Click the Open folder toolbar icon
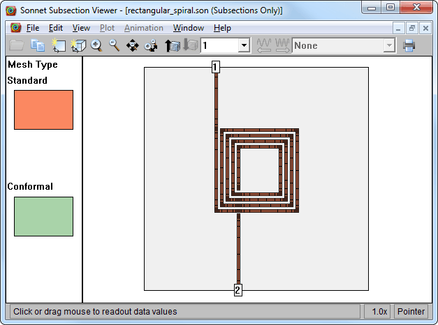 17,45
